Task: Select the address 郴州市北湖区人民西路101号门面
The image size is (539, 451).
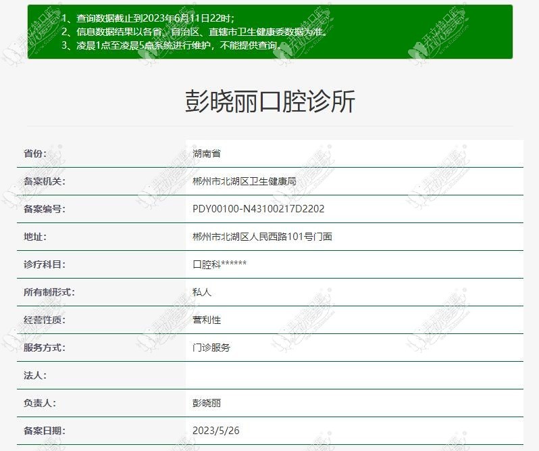Action: pyautogui.click(x=262, y=237)
